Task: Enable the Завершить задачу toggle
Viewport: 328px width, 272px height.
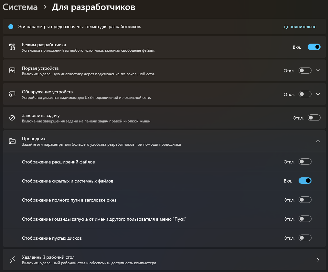Action: 314,118
